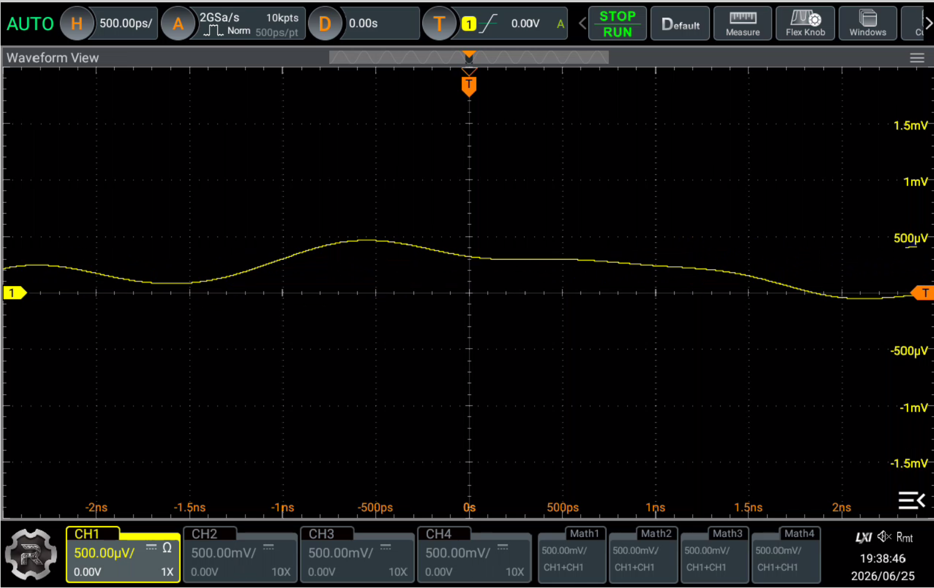Click the date 2026/06/25
This screenshot has height=588, width=934.
pyautogui.click(x=882, y=576)
